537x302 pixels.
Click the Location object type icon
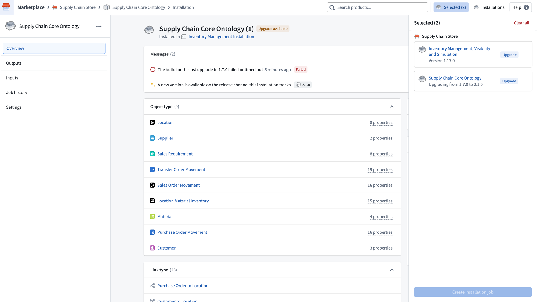point(152,122)
